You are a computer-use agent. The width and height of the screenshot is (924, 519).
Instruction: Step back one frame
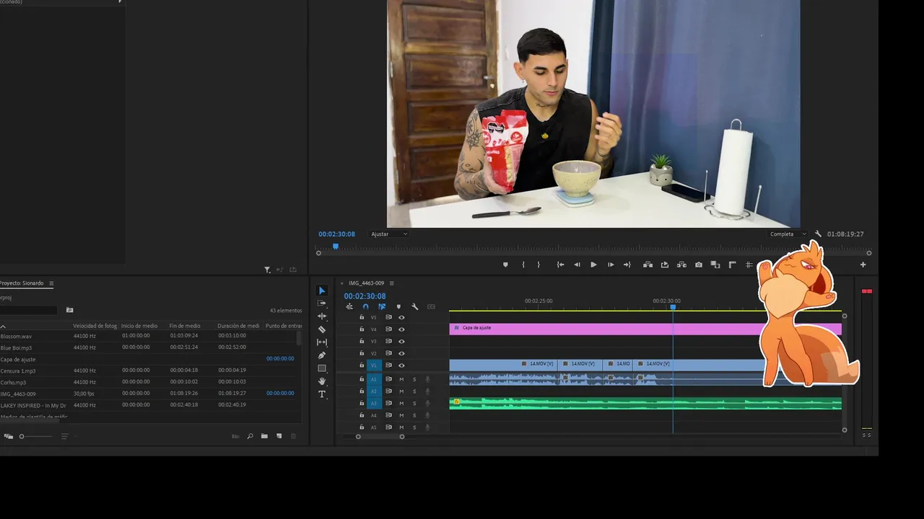[577, 265]
